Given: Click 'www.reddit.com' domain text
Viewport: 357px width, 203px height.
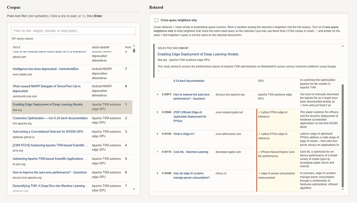Looking at the screenshot, I should 22,74.
